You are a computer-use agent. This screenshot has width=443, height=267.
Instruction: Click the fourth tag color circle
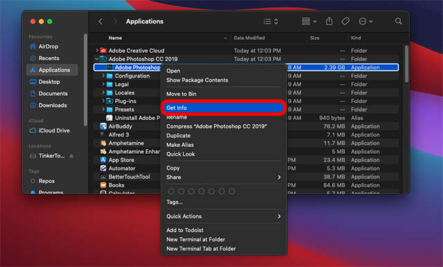(x=201, y=192)
